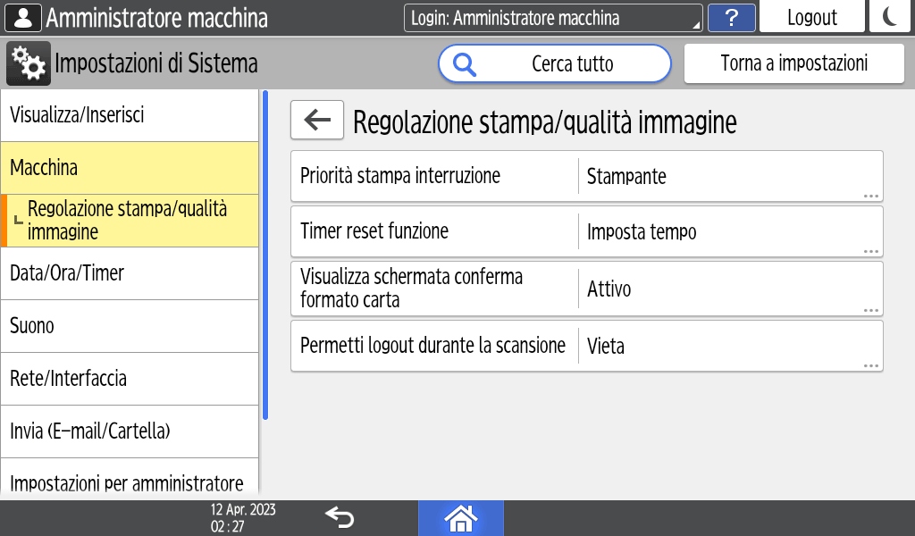915x536 pixels.
Task: Toggle Permetti logout durante la scansione setting
Action: click(x=587, y=346)
